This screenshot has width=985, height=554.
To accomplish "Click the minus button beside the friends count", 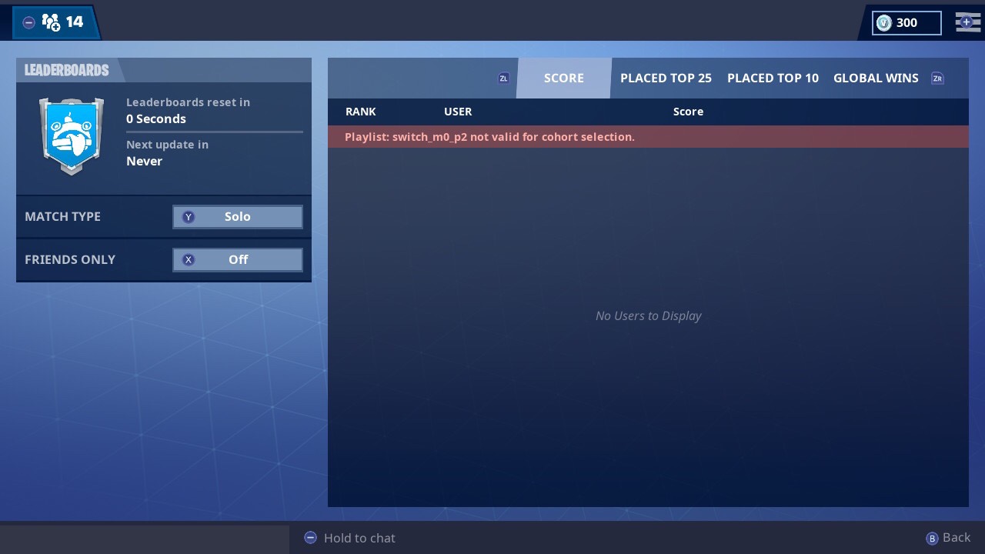I will point(28,22).
